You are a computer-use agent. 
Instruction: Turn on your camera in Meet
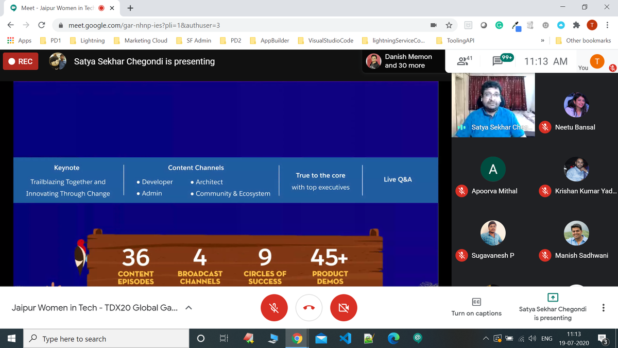click(344, 308)
